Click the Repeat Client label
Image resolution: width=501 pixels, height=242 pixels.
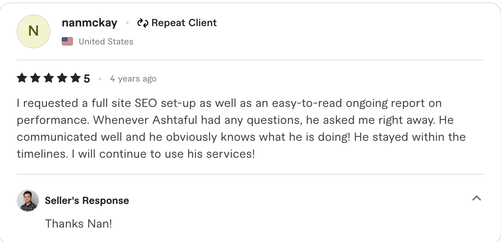[184, 23]
